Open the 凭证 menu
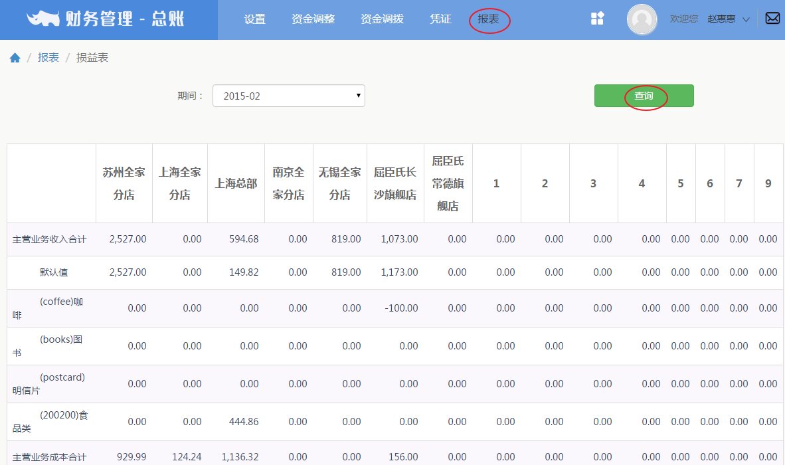This screenshot has height=465, width=785. pyautogui.click(x=440, y=19)
